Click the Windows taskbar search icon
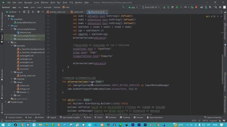Image resolution: width=227 pixels, height=127 pixels. point(9,125)
